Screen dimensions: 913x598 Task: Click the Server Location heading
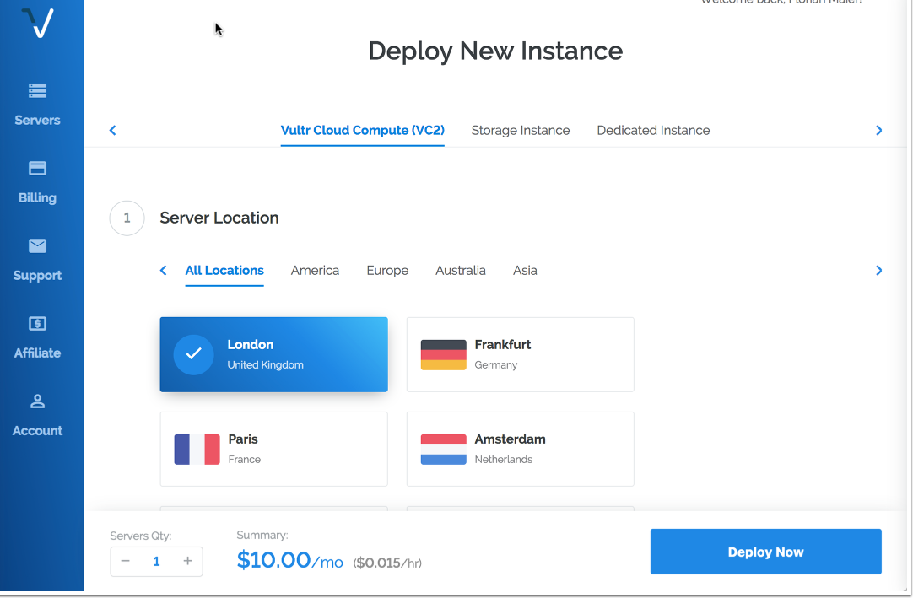coord(219,218)
